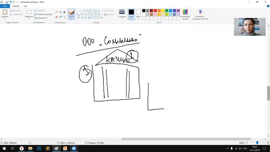Click the Crop button
Image resolution: width=270 pixels, height=152 pixels.
40,11
